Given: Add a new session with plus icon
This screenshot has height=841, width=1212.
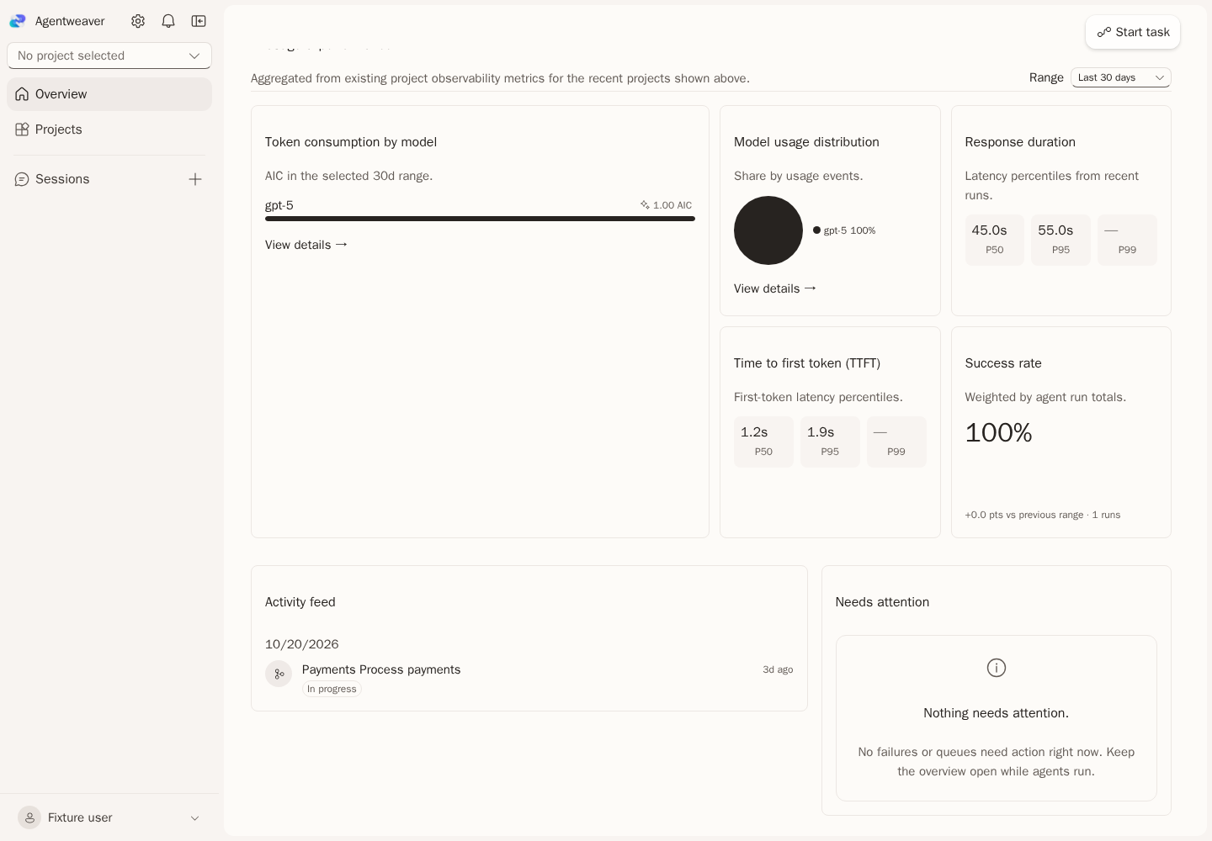Looking at the screenshot, I should (195, 179).
